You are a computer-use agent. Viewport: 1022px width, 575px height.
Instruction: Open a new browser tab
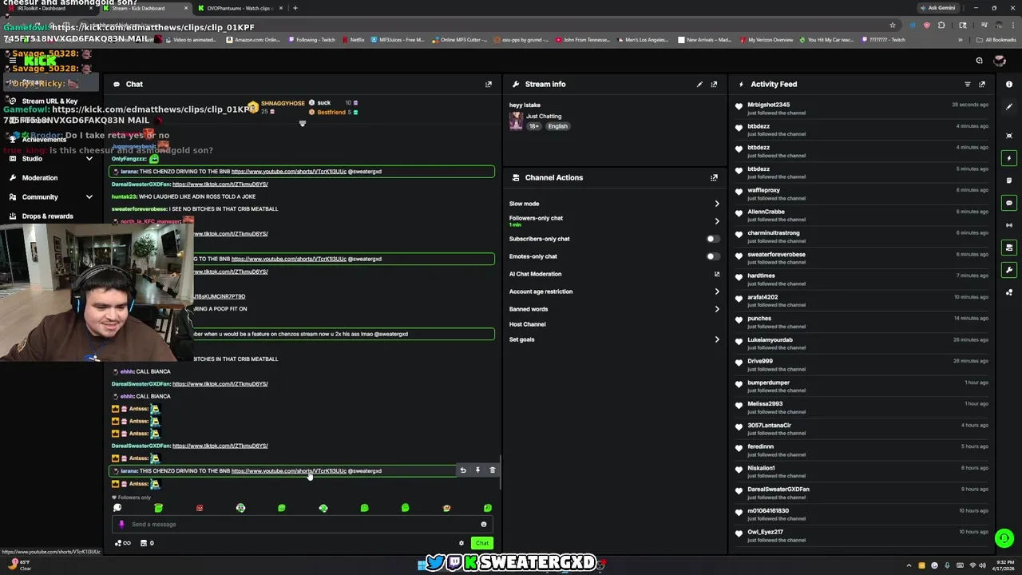tap(295, 8)
